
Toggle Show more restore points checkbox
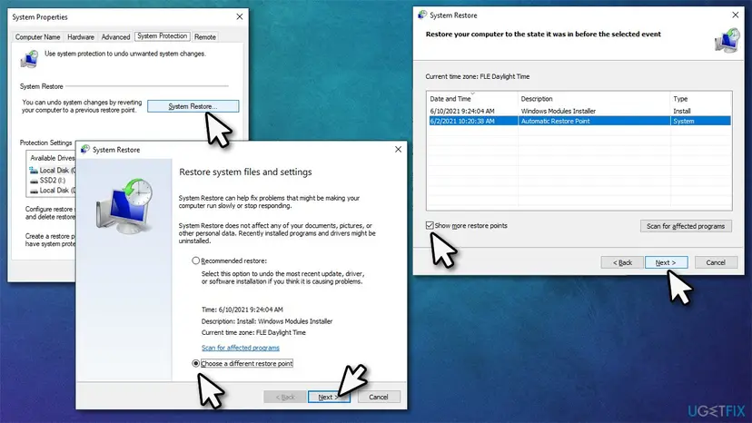pyautogui.click(x=430, y=225)
